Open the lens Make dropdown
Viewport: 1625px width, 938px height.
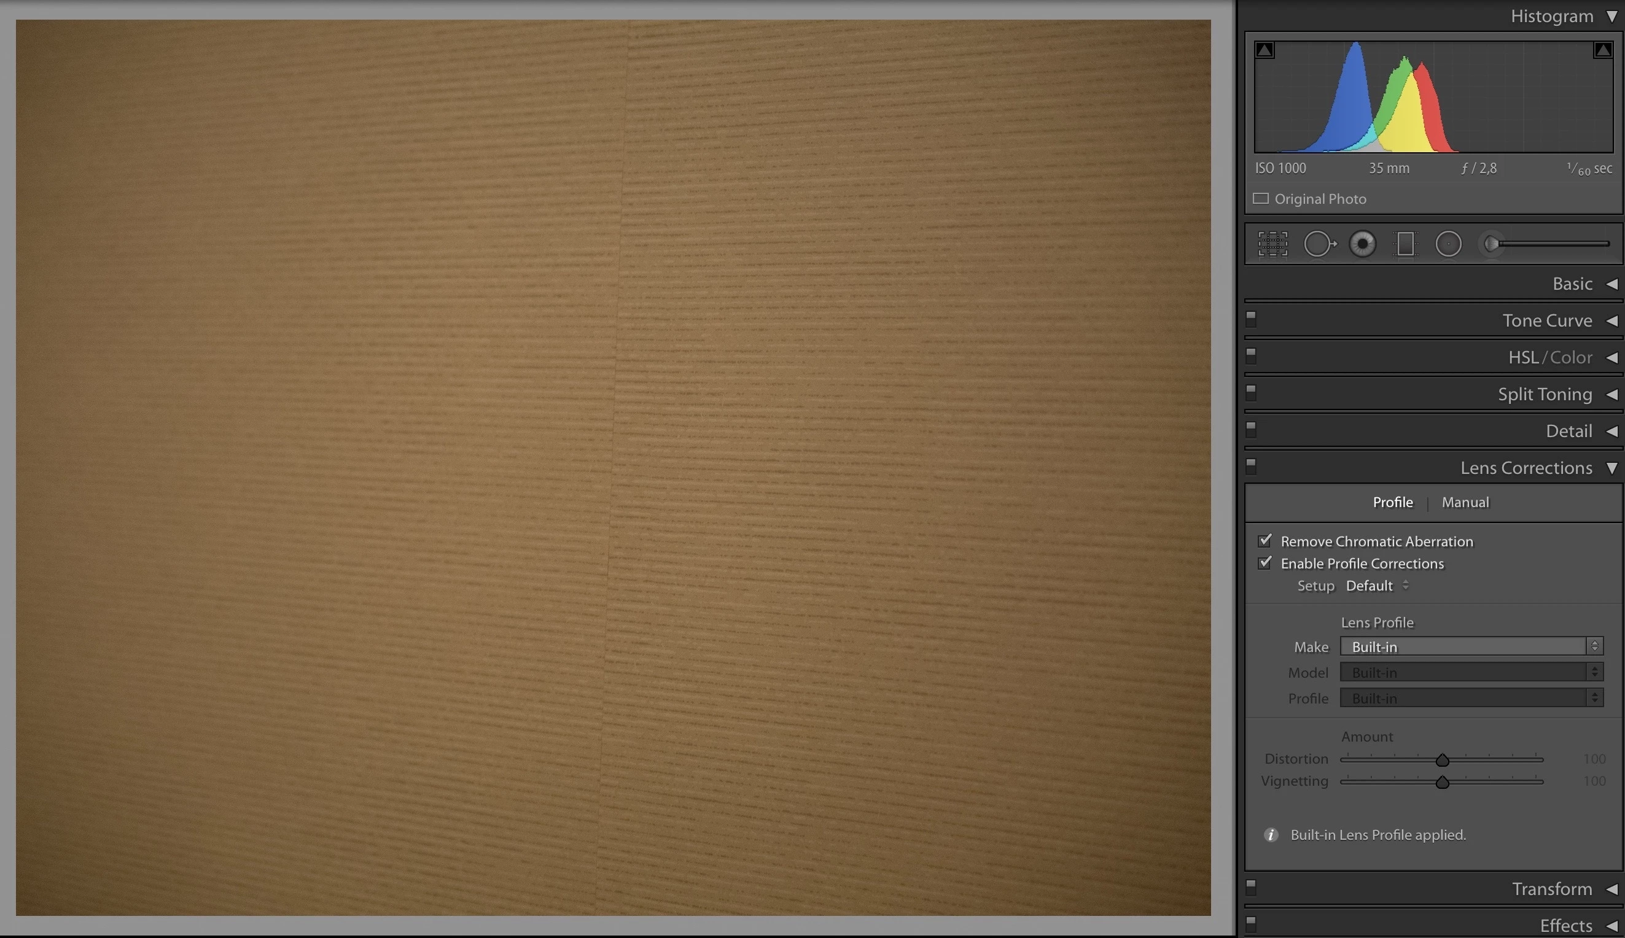1471,646
